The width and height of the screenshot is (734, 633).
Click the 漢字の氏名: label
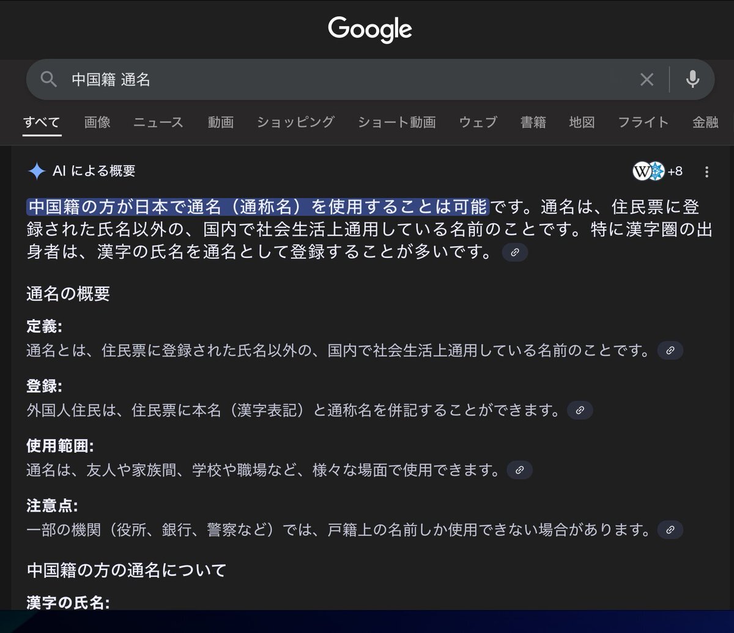click(x=68, y=603)
